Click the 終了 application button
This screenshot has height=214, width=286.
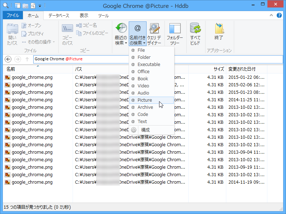(219, 31)
